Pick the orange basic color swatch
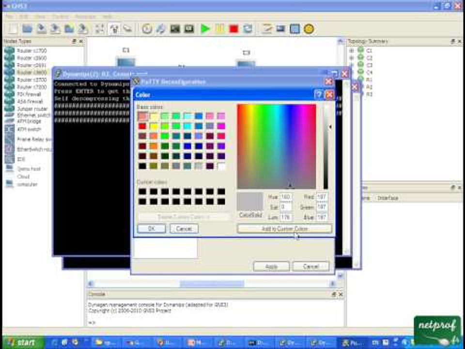 [x=154, y=146]
